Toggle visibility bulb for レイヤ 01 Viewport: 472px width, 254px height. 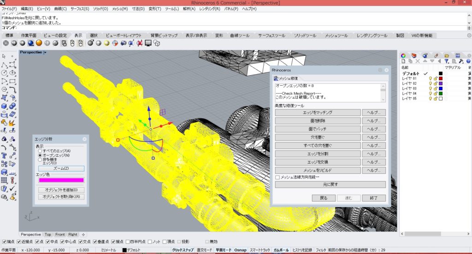431,78
